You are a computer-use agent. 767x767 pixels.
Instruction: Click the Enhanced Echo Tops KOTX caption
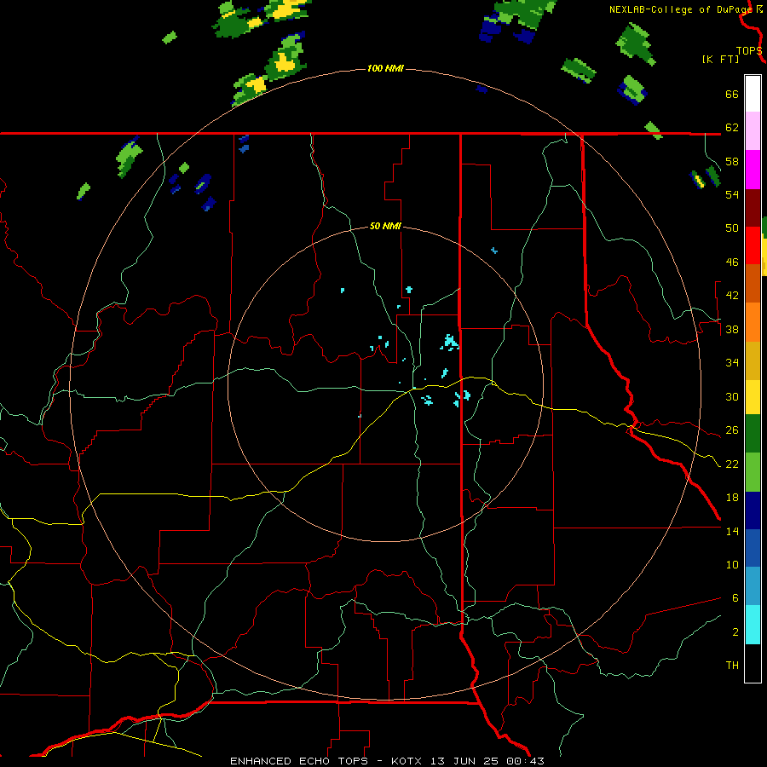[x=387, y=761]
